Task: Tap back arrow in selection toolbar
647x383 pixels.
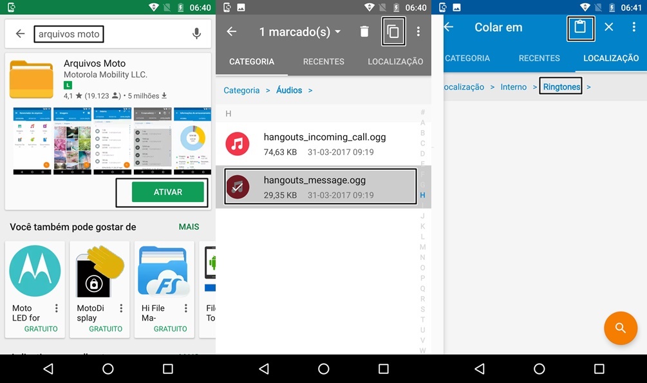Action: click(232, 32)
